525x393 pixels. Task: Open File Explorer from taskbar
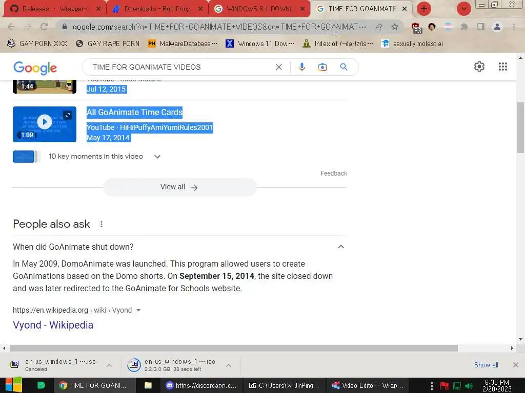tap(148, 385)
